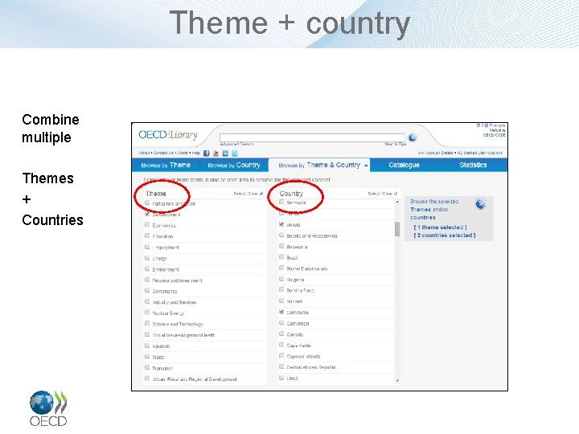579x434 pixels.
Task: Check the Burkina Faso checkbox
Action: 281,290
